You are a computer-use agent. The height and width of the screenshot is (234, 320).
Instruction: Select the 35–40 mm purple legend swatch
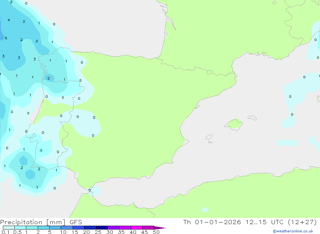click(125, 228)
